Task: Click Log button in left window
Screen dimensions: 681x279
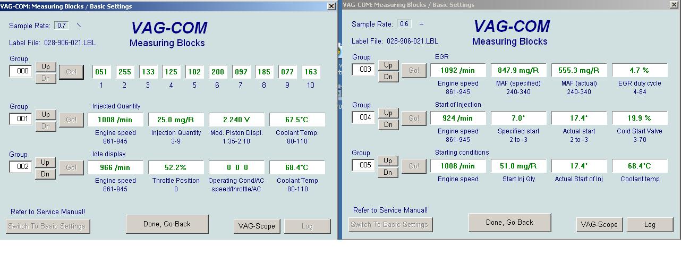Action: (307, 226)
